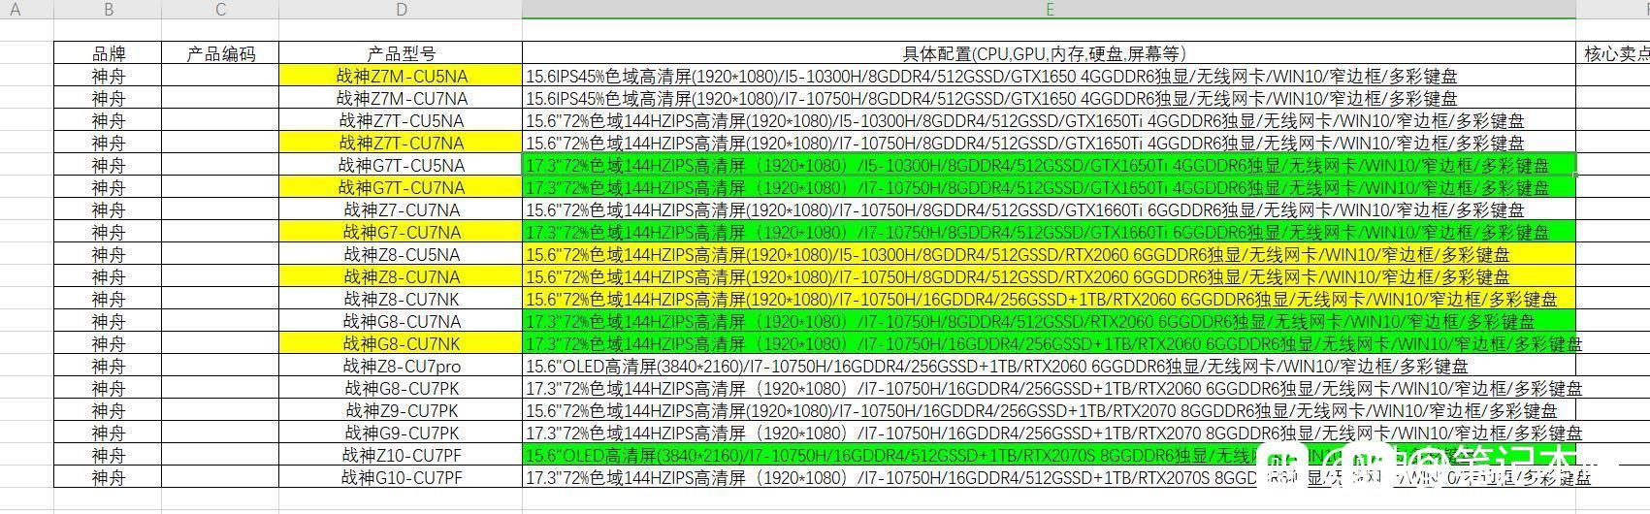Select the model cell 战神G9-CU7PK

coord(401,433)
